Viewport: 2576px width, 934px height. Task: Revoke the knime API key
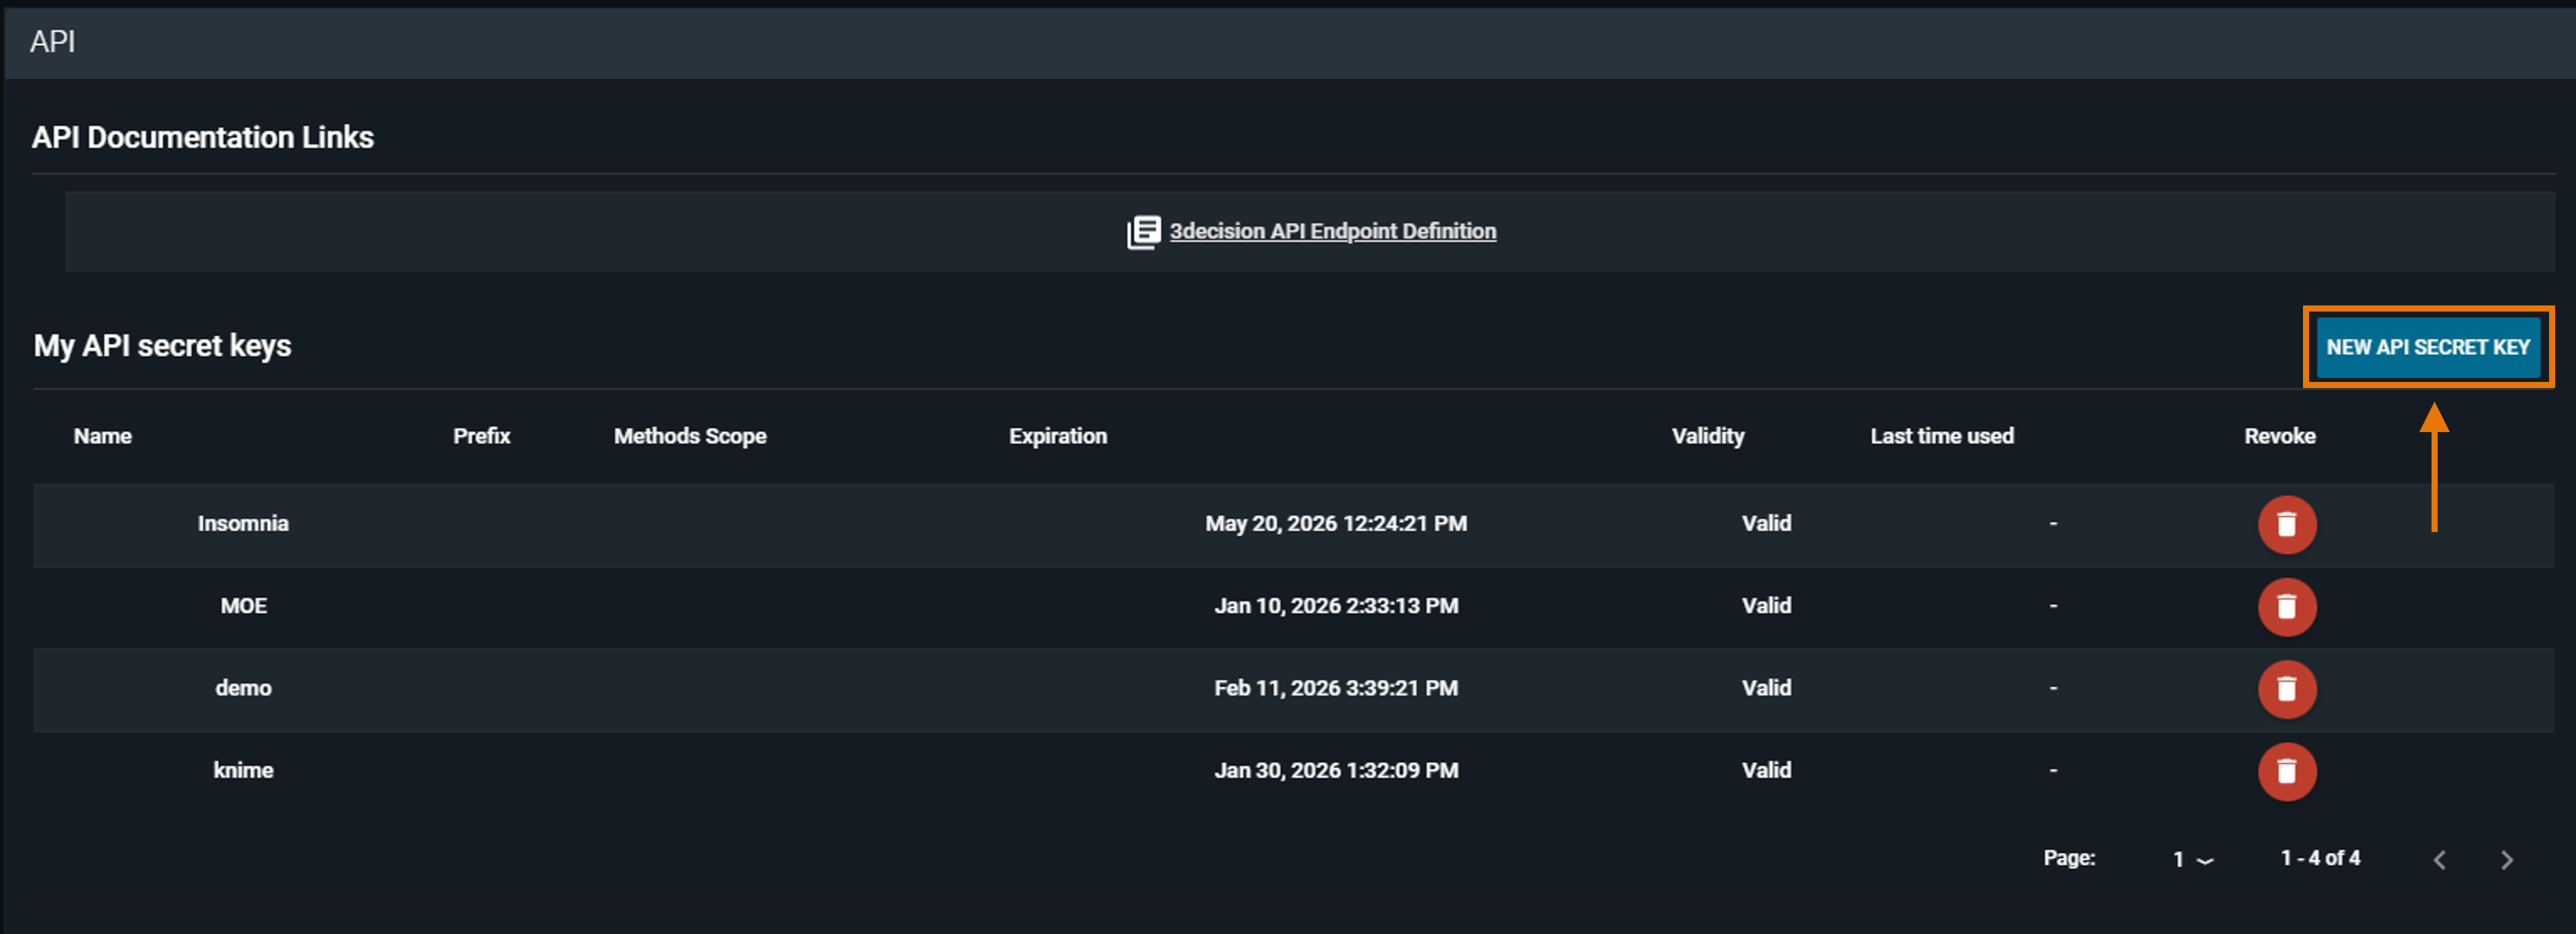(2286, 771)
